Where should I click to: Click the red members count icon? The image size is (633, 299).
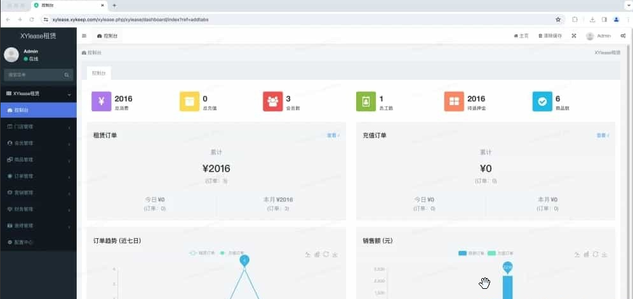point(272,101)
